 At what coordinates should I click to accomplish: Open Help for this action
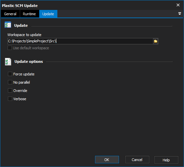click(166, 160)
